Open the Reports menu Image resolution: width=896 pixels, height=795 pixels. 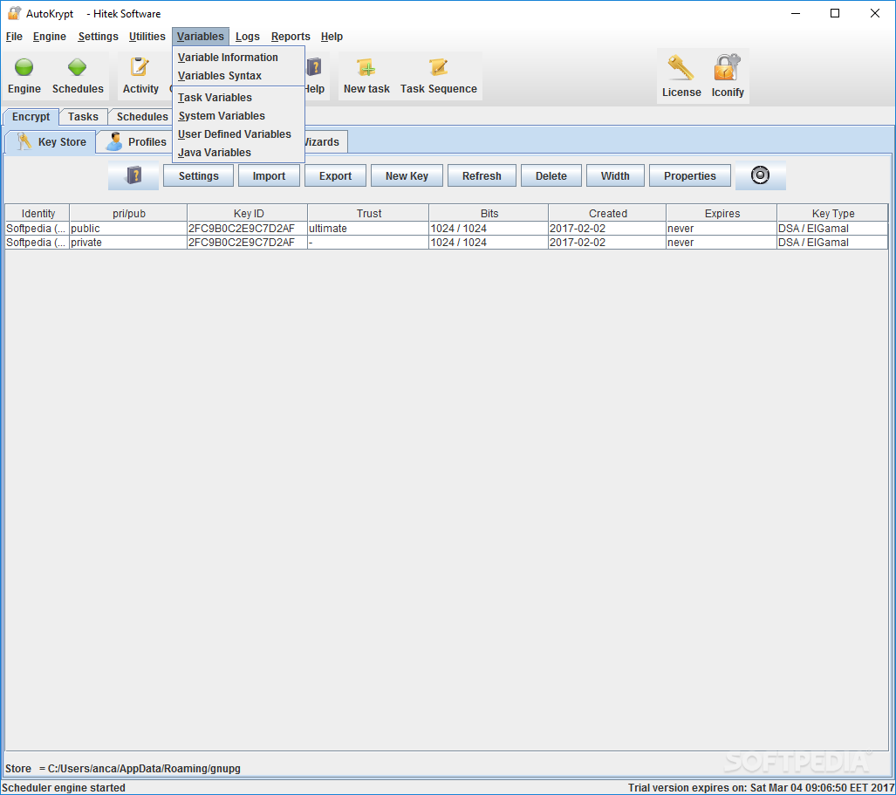pyautogui.click(x=291, y=37)
